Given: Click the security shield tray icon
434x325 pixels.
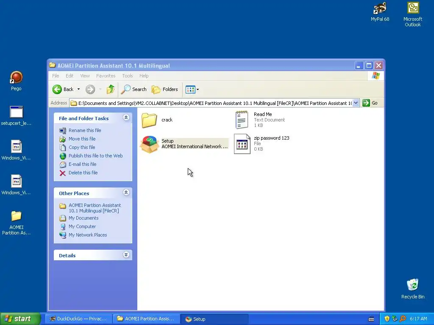Looking at the screenshot, I should click(387, 319).
